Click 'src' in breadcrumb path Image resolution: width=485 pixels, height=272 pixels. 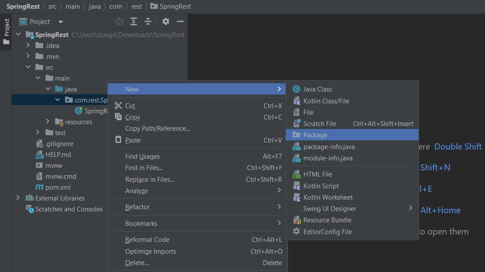pos(52,6)
